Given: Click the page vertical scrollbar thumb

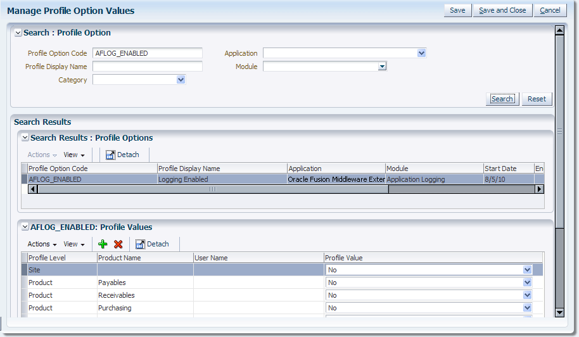Looking at the screenshot, I should 559,131.
